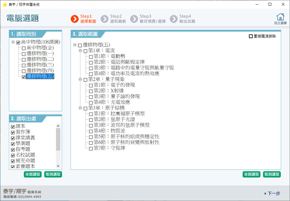Collapse the 高中物理(108課綱) tree node
This screenshot has height=201, width=290.
13,42
